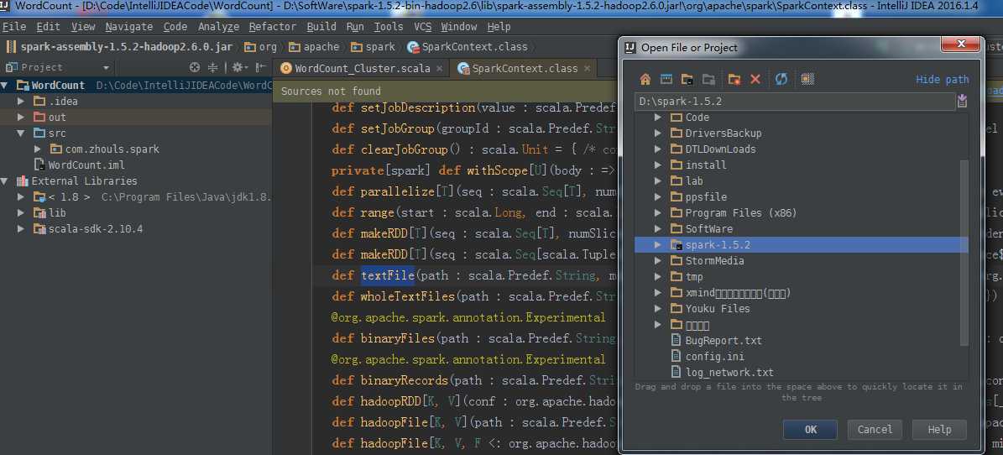The image size is (1003, 455).
Task: Select DriversBackup folder in dialog
Action: point(723,133)
